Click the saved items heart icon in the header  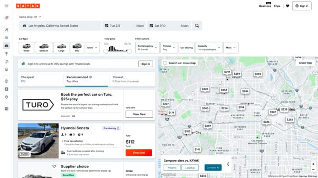coord(287,6)
